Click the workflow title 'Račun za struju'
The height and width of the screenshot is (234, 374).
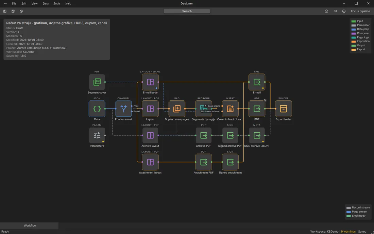point(56,23)
